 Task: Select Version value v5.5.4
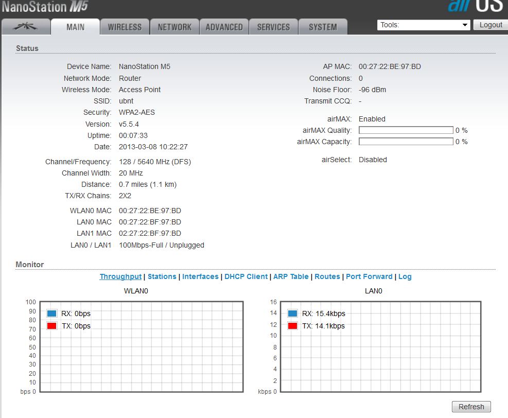(x=129, y=124)
